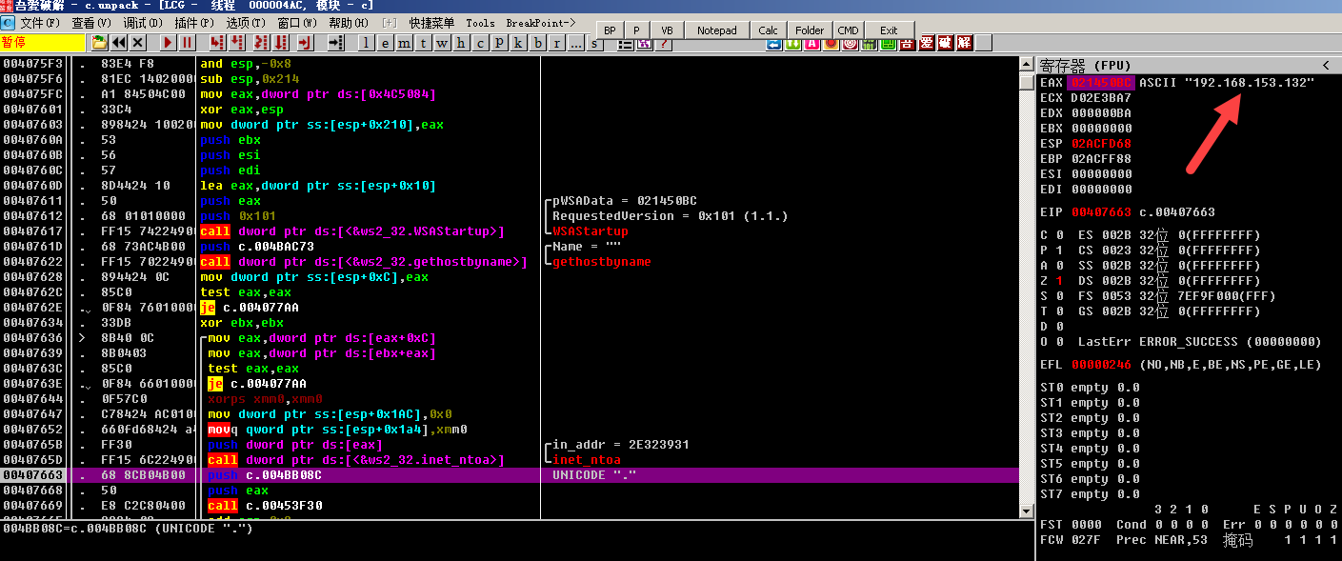This screenshot has width=1342, height=561.
Task: Show References window via the 'r' icon
Action: click(556, 43)
